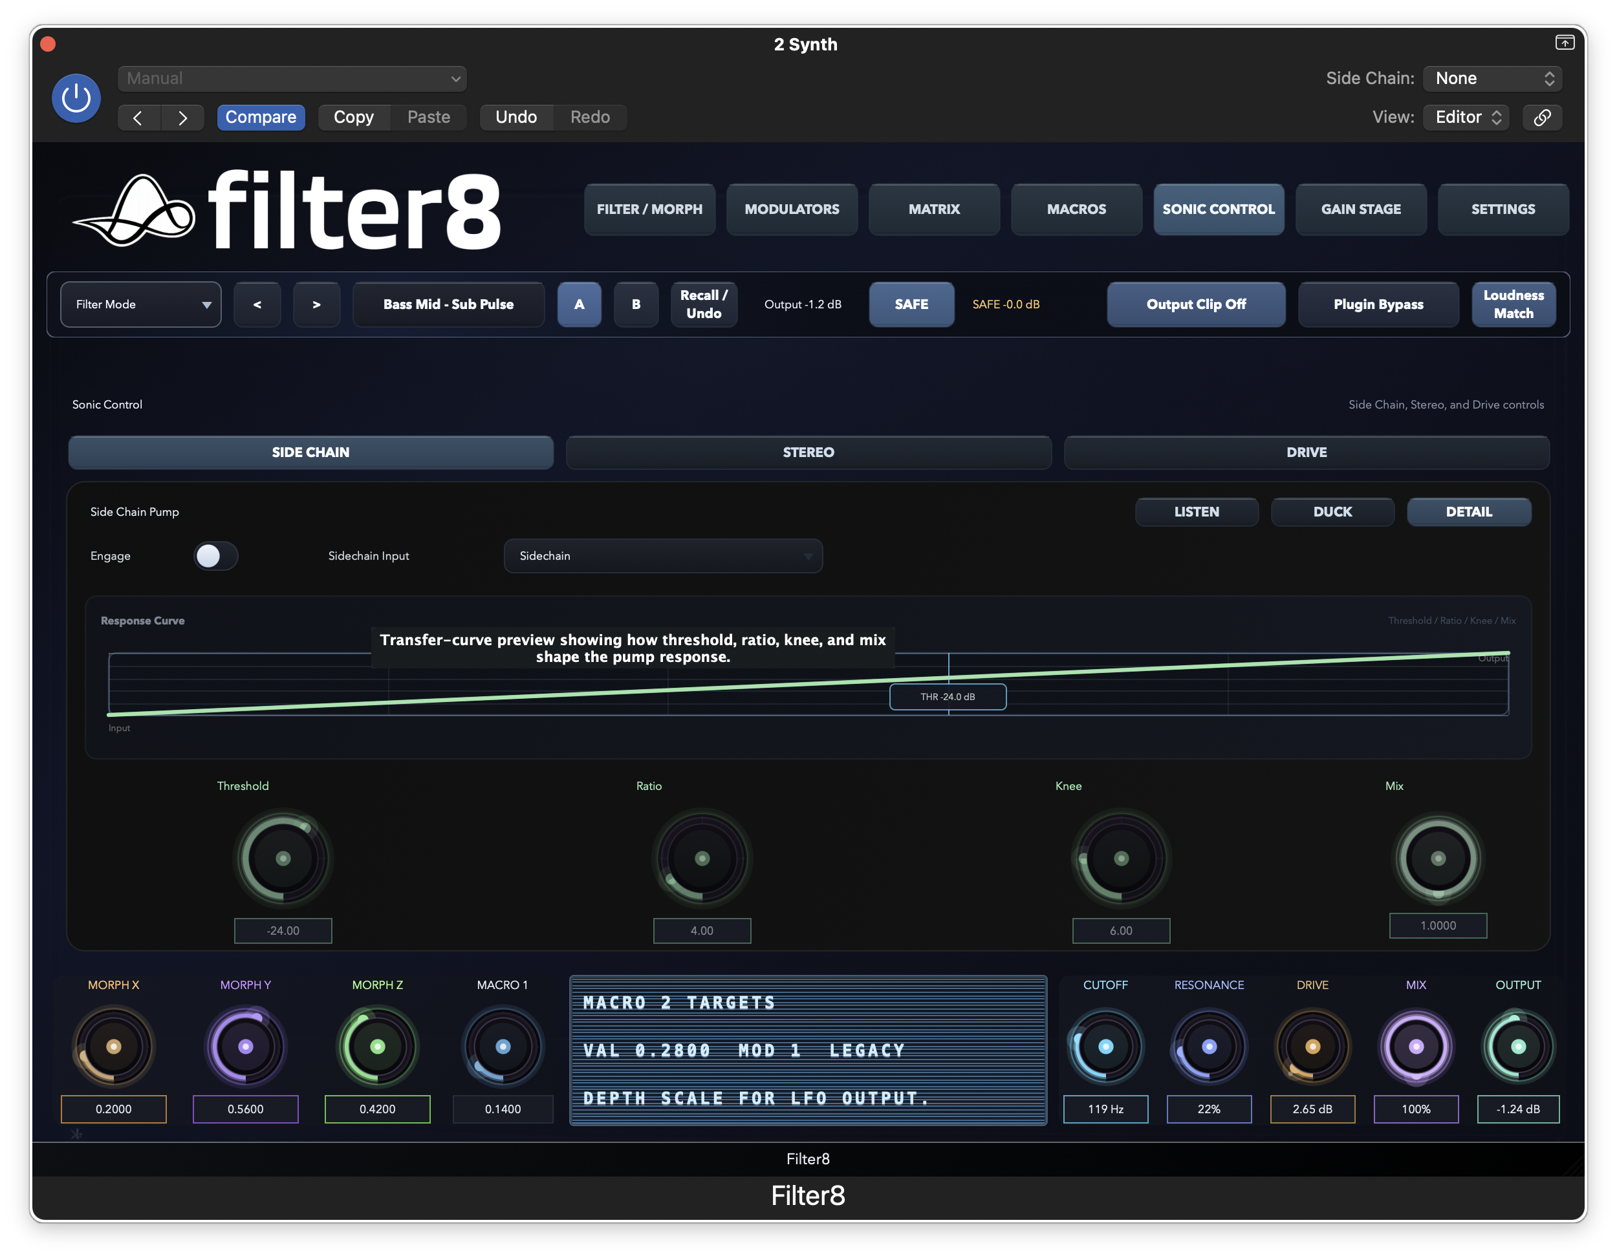1617x1258 pixels.
Task: Toggle Output Clip Off
Action: pyautogui.click(x=1196, y=304)
